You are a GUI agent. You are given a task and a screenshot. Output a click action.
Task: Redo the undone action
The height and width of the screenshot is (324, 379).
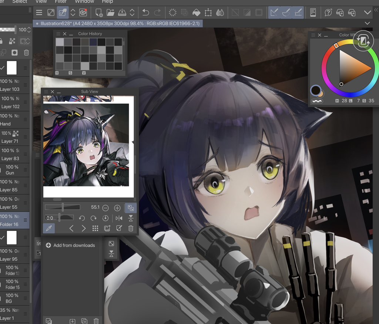point(157,12)
